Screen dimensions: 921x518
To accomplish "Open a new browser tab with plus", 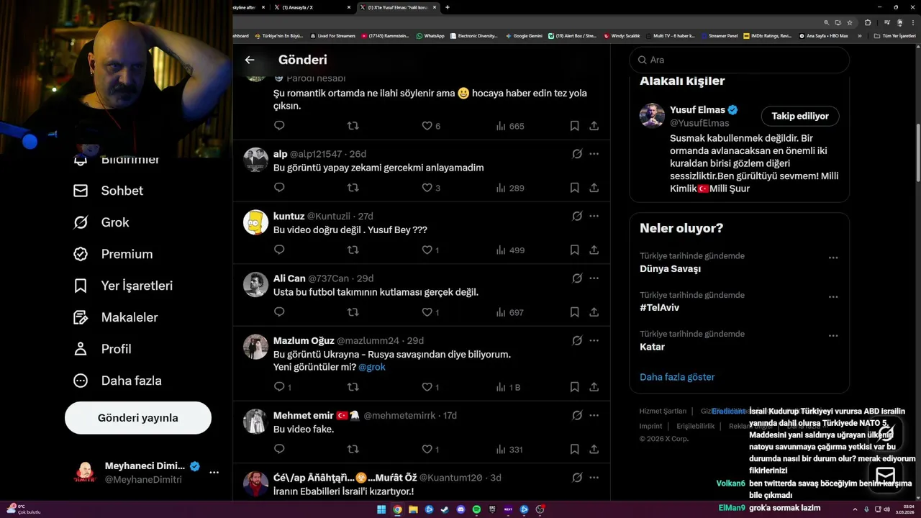I will click(x=448, y=7).
